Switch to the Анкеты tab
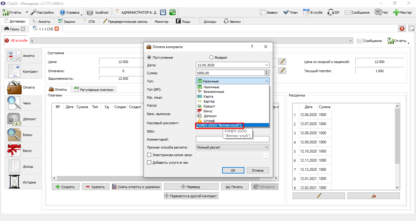416x221 pixels. tap(42, 22)
